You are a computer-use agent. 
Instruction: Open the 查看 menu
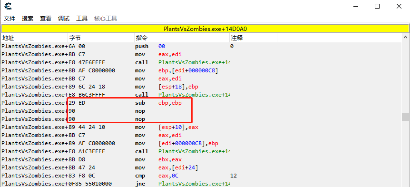click(46, 18)
